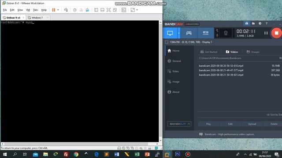This screenshot has height=158, width=282.
Task: Click VMware stretch guest display icon
Action: point(133,10)
